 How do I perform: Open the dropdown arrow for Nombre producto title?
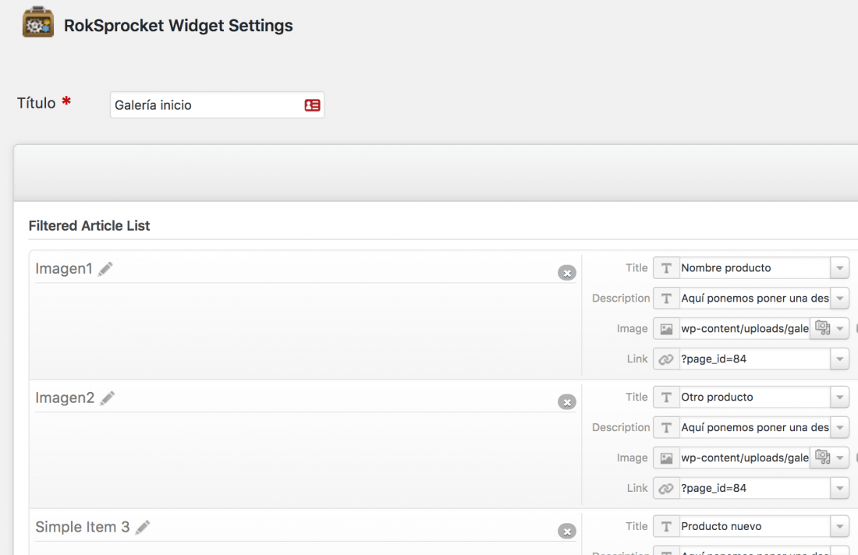click(839, 268)
